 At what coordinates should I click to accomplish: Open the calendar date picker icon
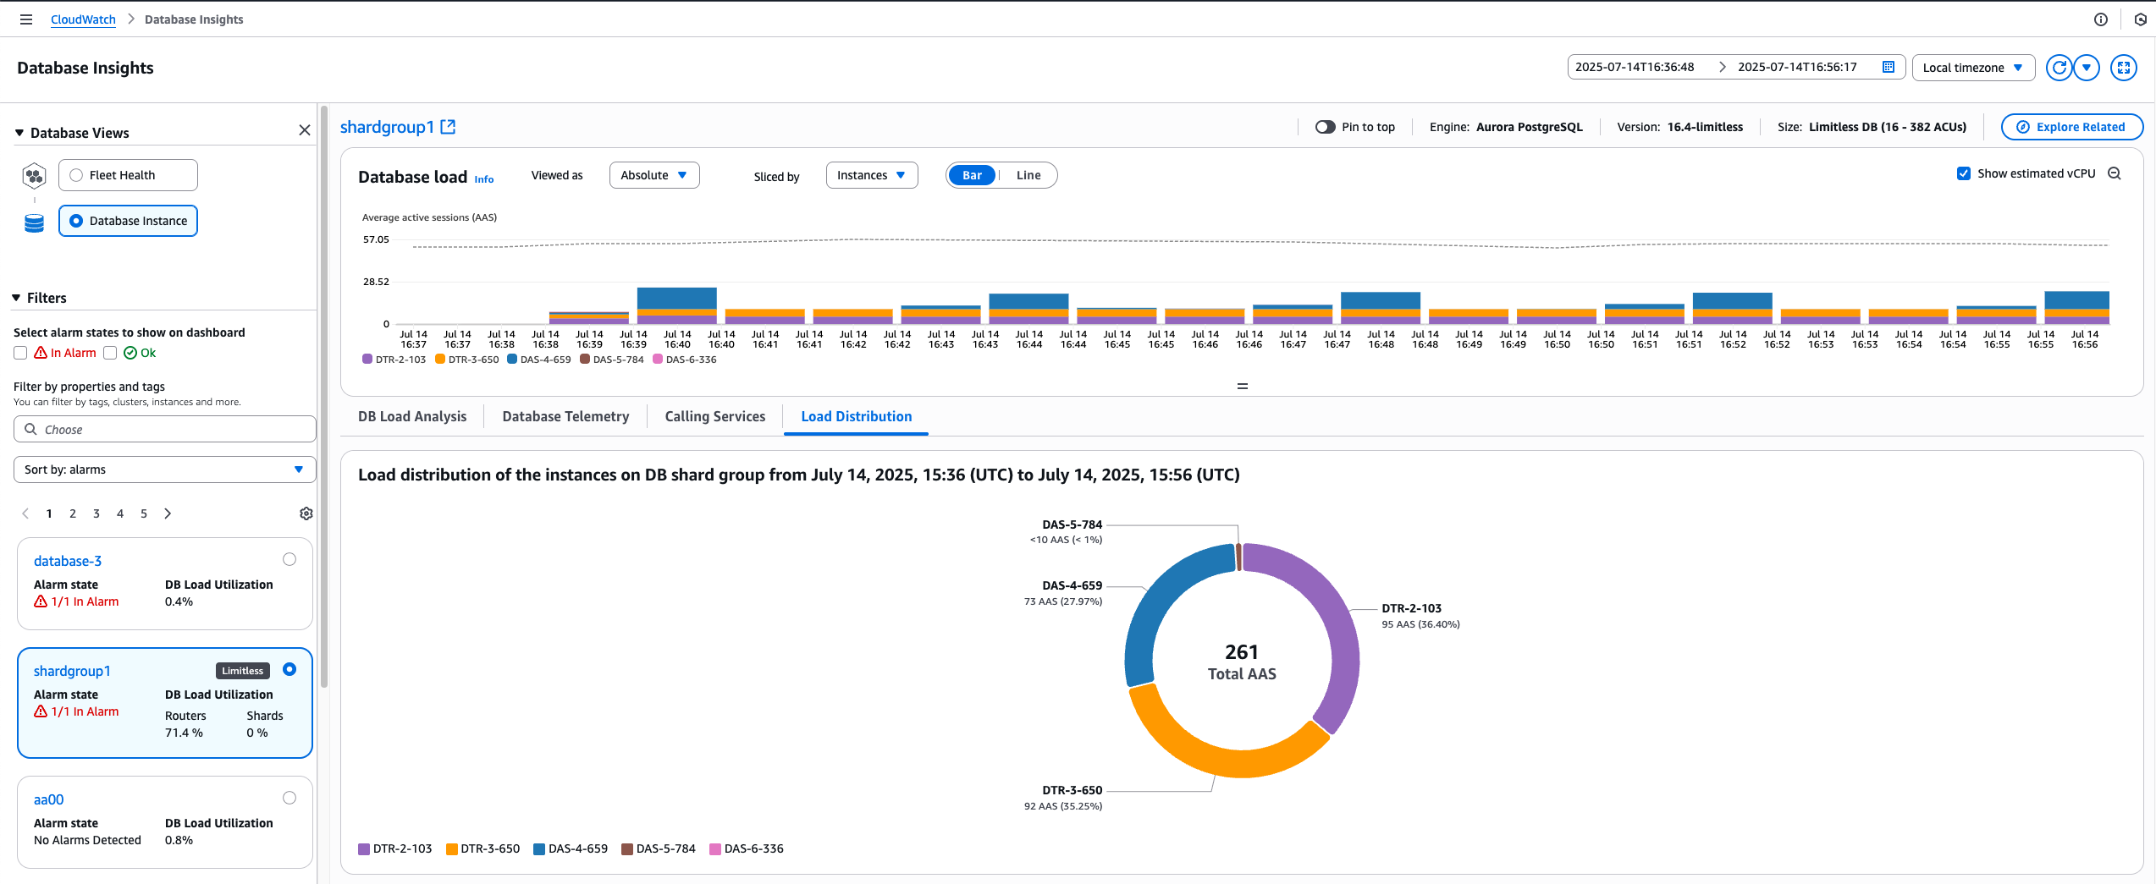point(1888,66)
